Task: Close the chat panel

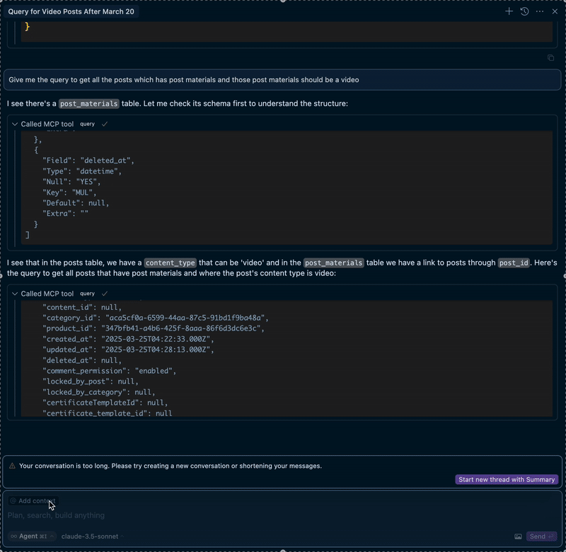Action: (555, 11)
